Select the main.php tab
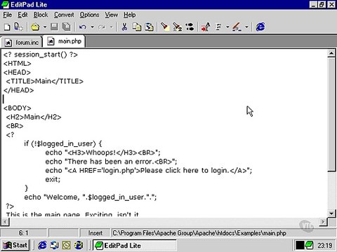Viewport: 337px width, 252px height. 64,41
